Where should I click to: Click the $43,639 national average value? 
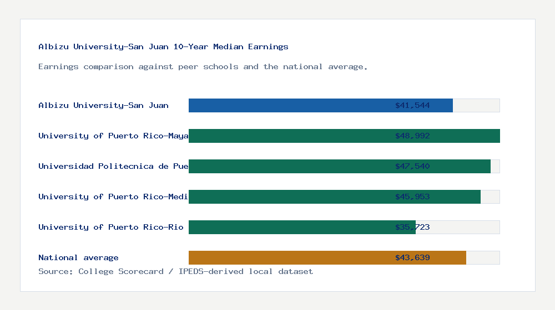click(x=412, y=257)
